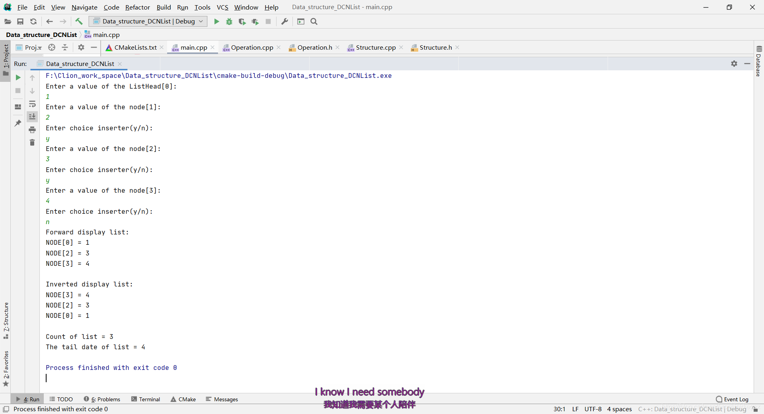This screenshot has width=764, height=414.
Task: Change file encoding UTF-8 in status bar
Action: tap(593, 409)
